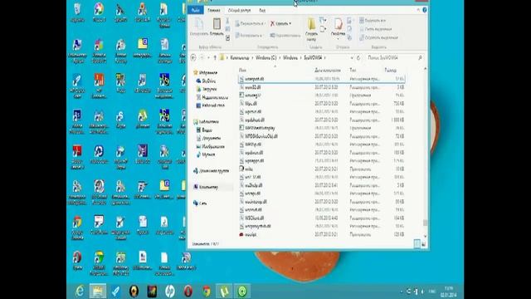Screen dimensions: 531x299
Task: Open the green @ Mail agent taskbar icon
Action: coord(242,291)
